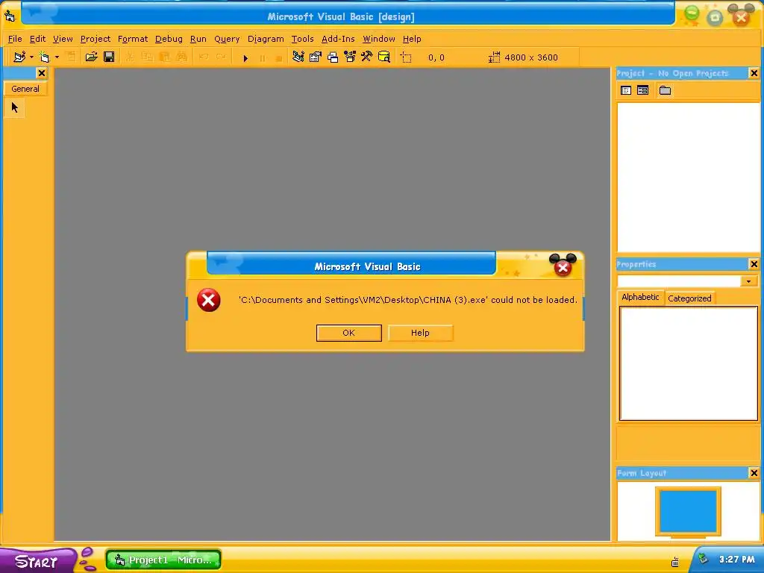Click the Find binoculars icon
This screenshot has width=764, height=573.
click(x=182, y=57)
